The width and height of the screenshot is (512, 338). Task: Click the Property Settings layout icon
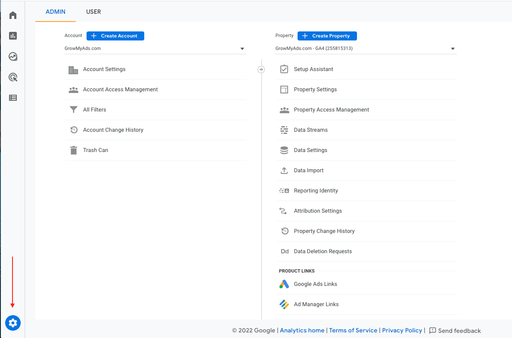tap(284, 90)
